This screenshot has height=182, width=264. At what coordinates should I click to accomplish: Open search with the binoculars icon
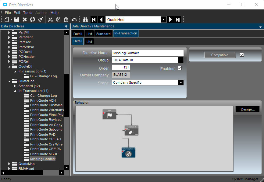coord(85,19)
